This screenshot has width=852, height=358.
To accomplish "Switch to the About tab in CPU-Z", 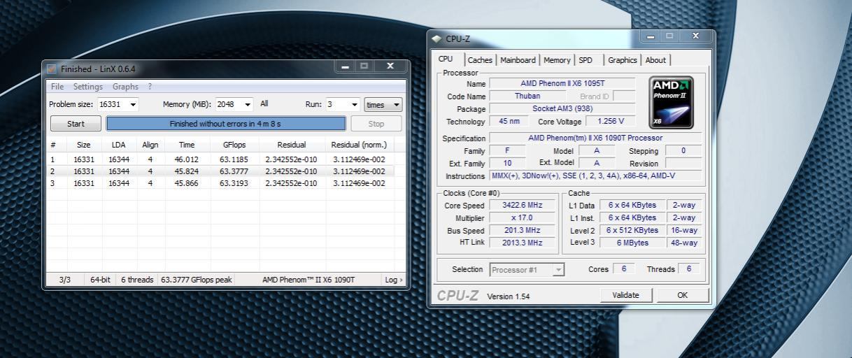I will [x=655, y=60].
